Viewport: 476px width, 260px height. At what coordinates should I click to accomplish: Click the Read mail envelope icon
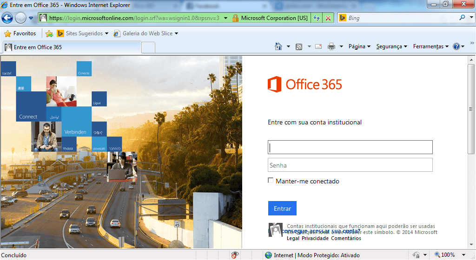click(318, 46)
